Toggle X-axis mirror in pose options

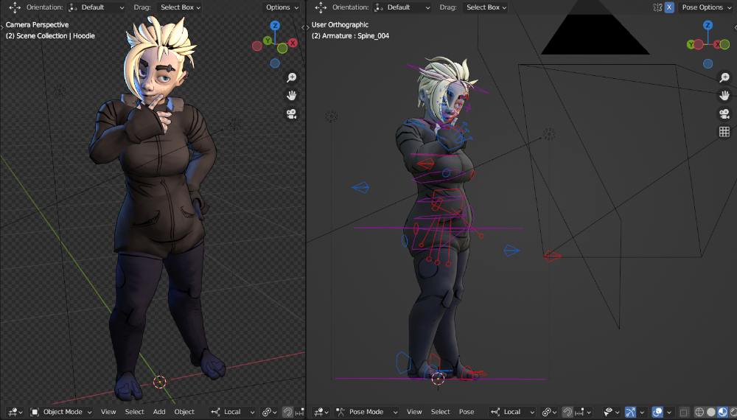tap(669, 7)
